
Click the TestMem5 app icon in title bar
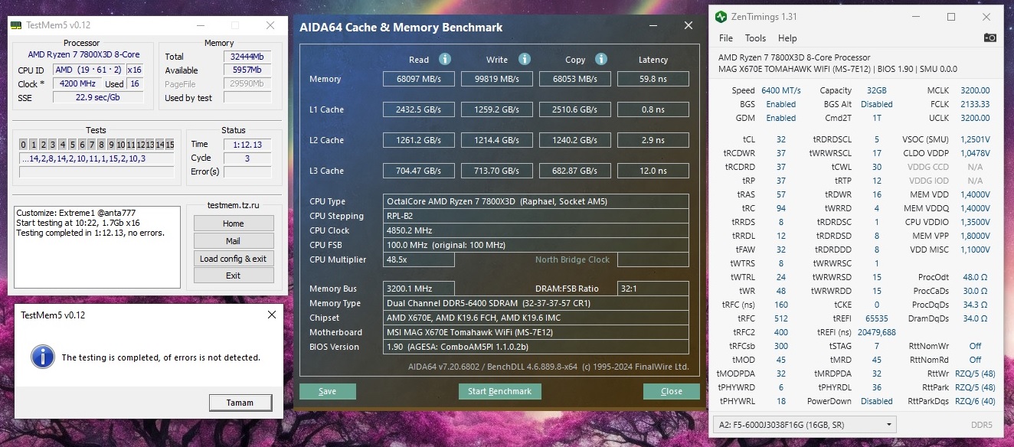[16, 25]
